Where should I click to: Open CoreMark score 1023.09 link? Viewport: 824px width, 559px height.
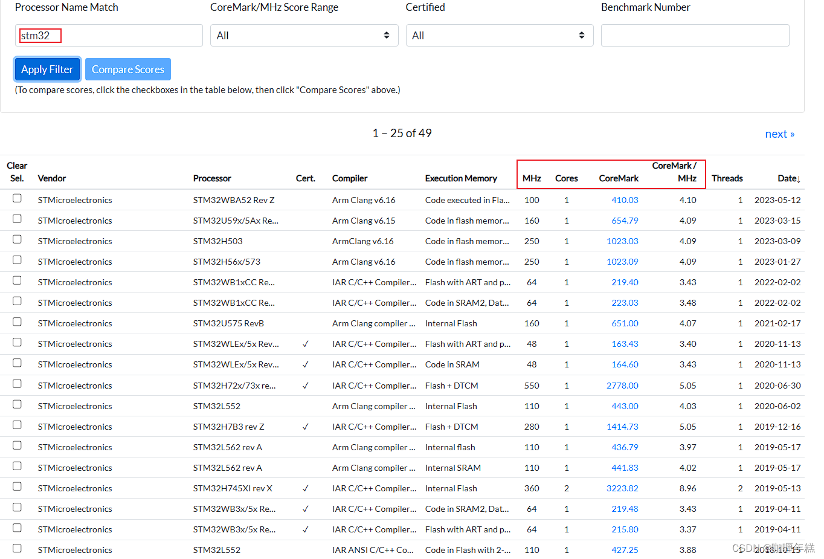[x=622, y=262]
